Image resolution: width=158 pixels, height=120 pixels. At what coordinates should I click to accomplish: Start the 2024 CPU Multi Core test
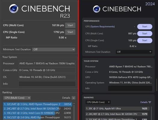(145, 34)
